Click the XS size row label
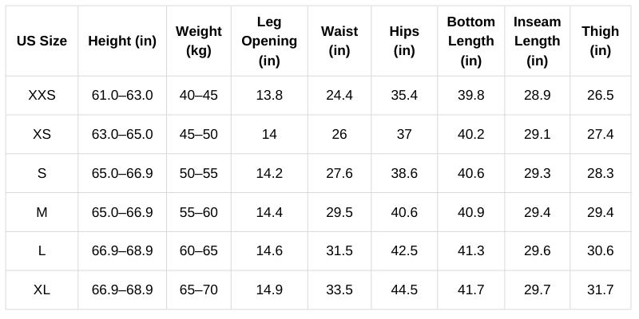Viewport: 639px width, 319px height. click(x=42, y=134)
